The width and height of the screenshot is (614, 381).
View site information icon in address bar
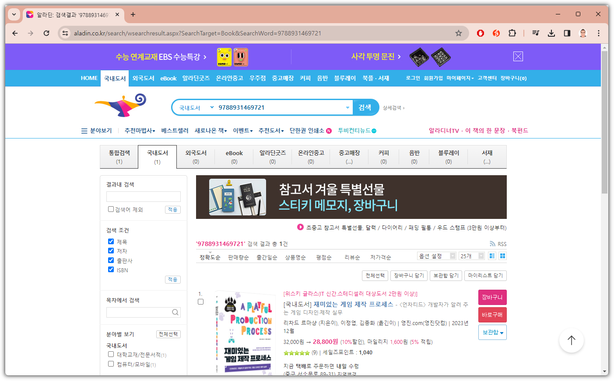click(x=65, y=33)
